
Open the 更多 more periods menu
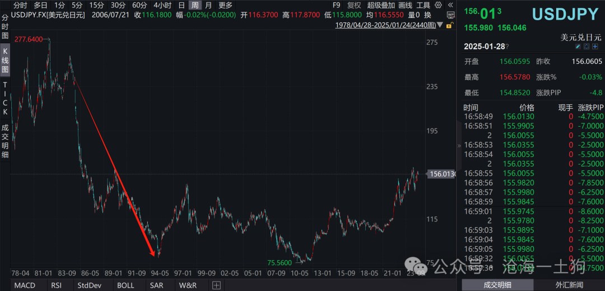225,5
